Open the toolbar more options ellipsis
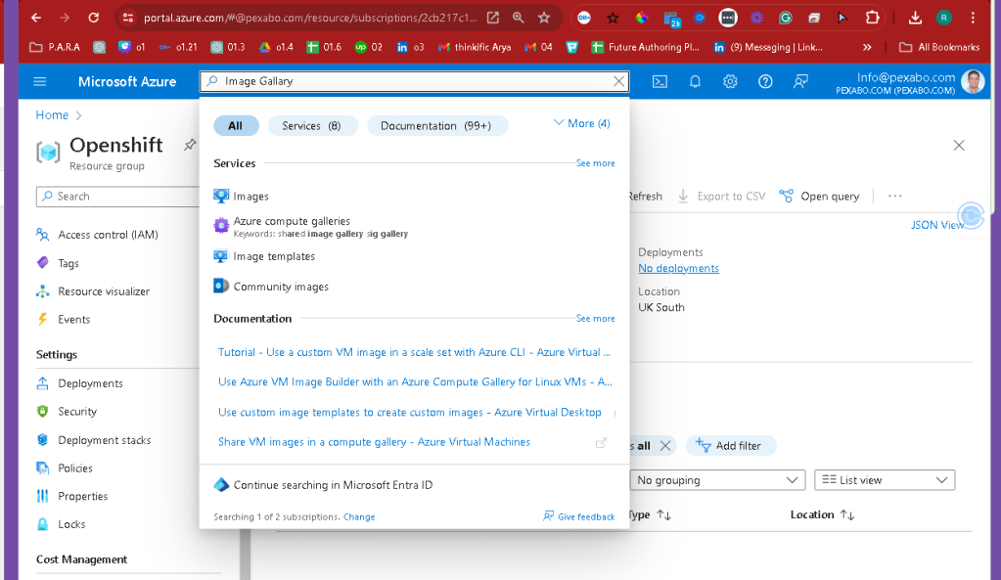 pyautogui.click(x=895, y=196)
